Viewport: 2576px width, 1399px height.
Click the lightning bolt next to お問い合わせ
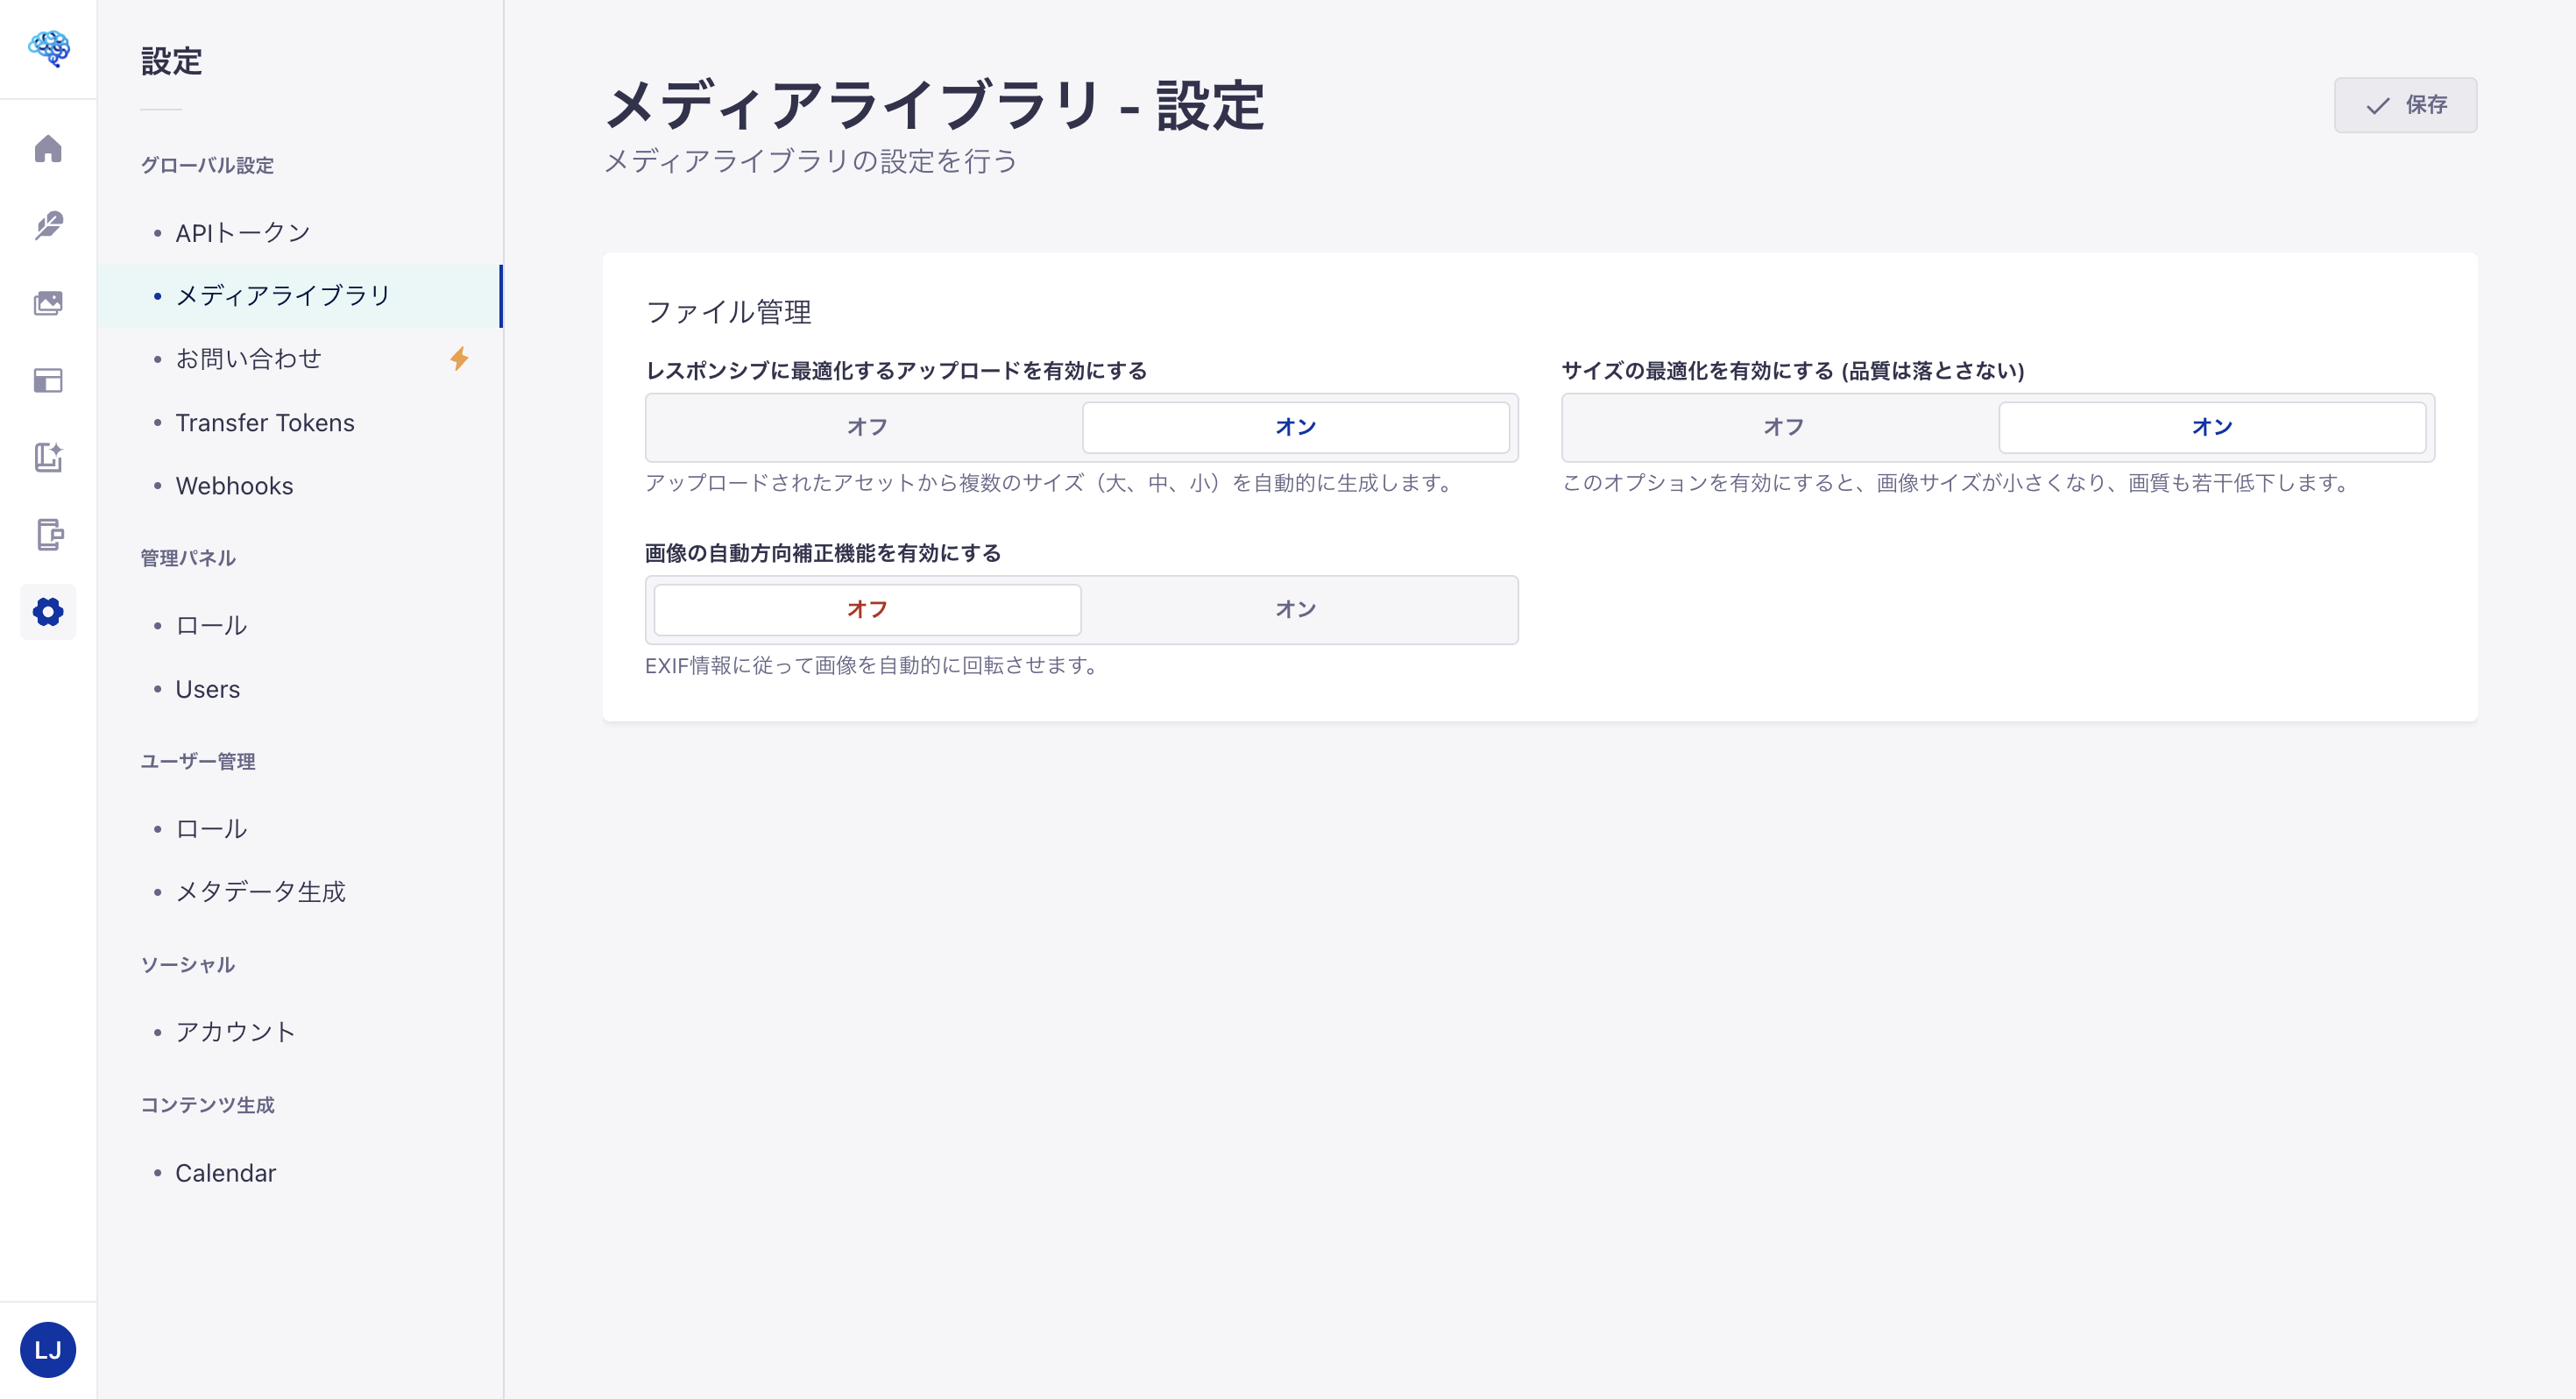[x=461, y=359]
